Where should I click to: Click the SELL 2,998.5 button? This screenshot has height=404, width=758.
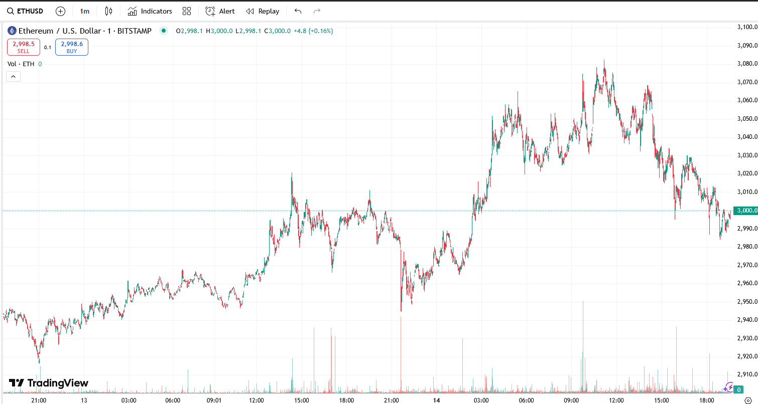pos(24,47)
